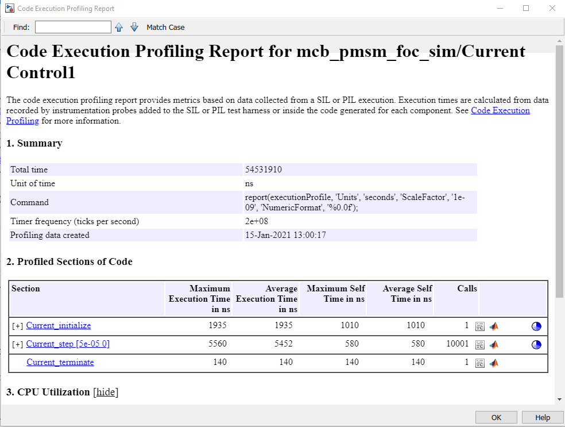Click the Current_initialize average execution time 1935
This screenshot has width=565, height=427.
[x=284, y=325]
